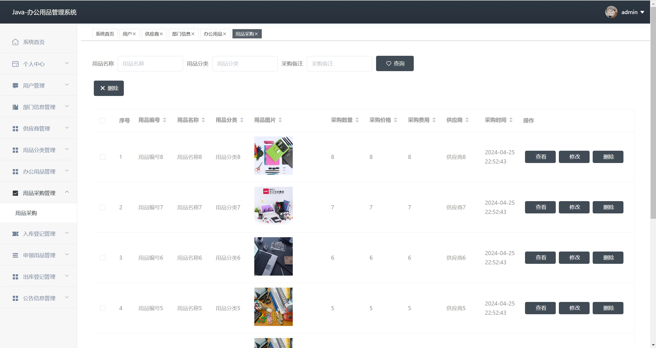Focus the 采购备注 search field
Viewport: 656px width, 348px height.
click(339, 64)
